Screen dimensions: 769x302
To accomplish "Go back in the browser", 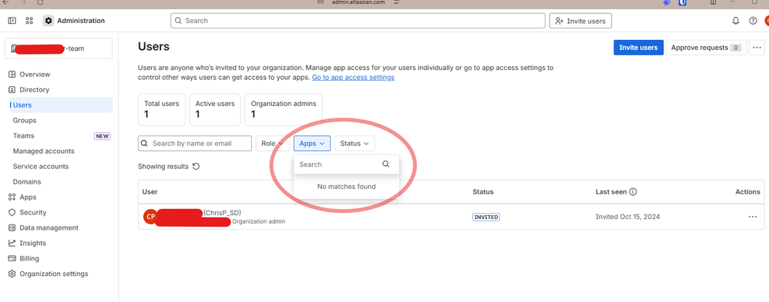I will tap(5, 2).
